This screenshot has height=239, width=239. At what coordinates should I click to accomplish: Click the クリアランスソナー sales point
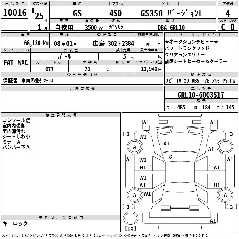[185, 55]
